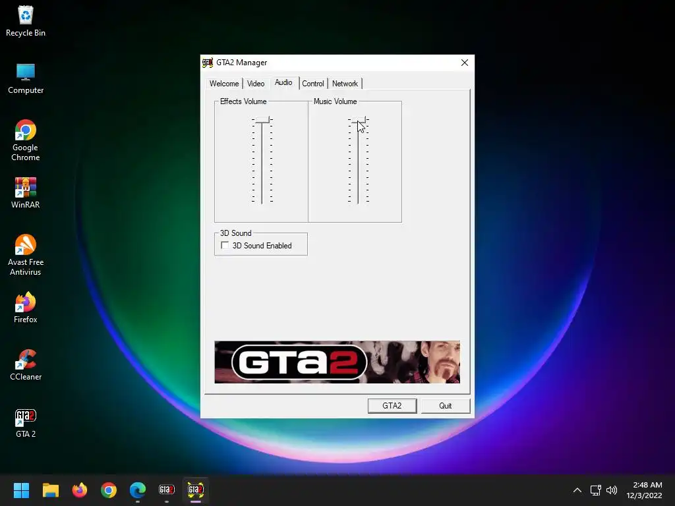Select the Avast Free Antivirus shortcut

pos(26,255)
